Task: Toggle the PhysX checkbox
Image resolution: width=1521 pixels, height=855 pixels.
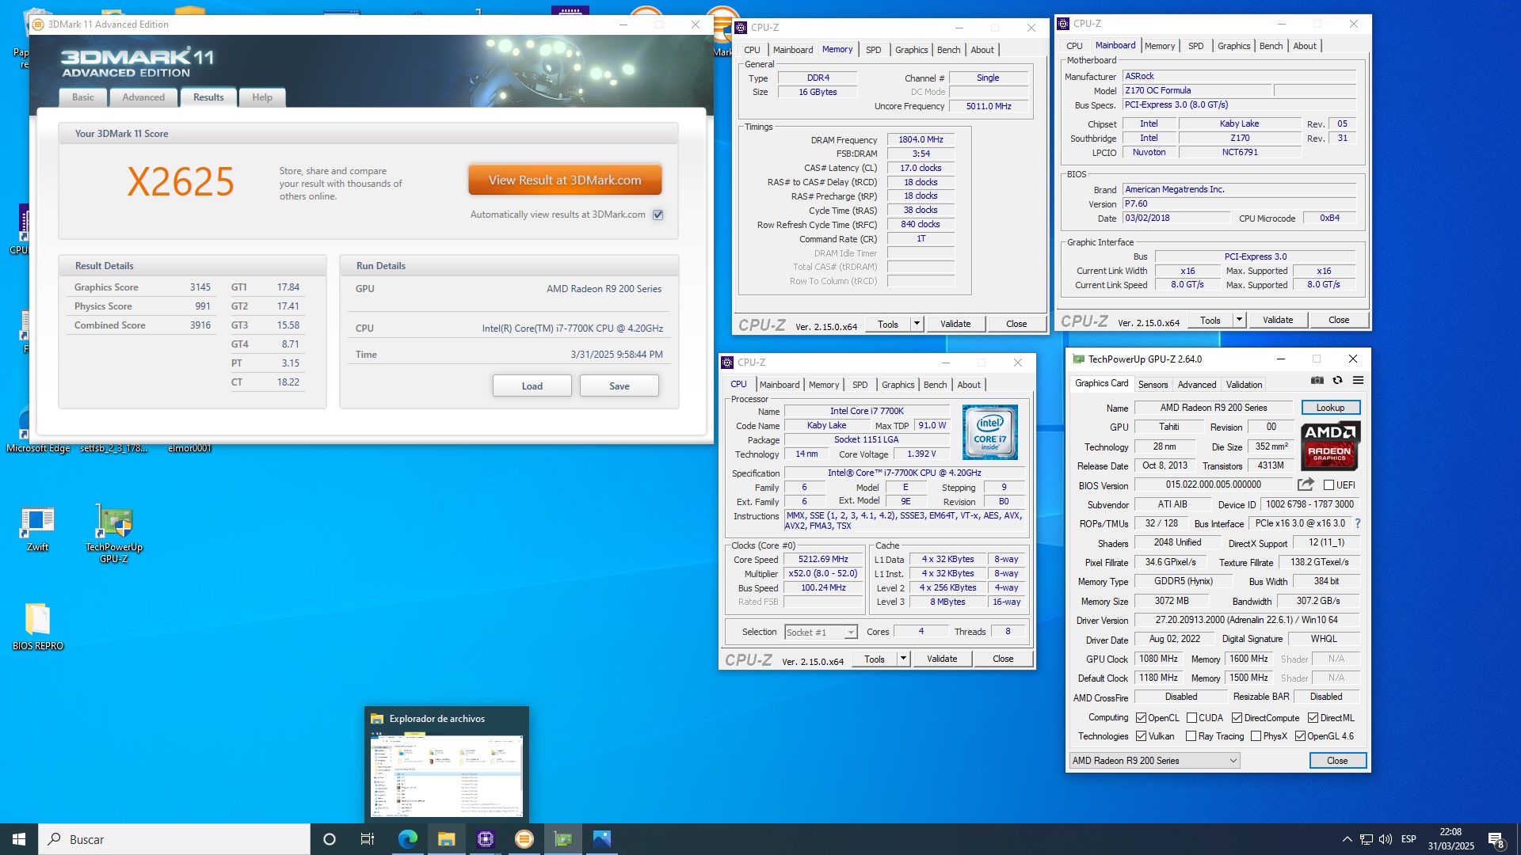Action: tap(1256, 736)
